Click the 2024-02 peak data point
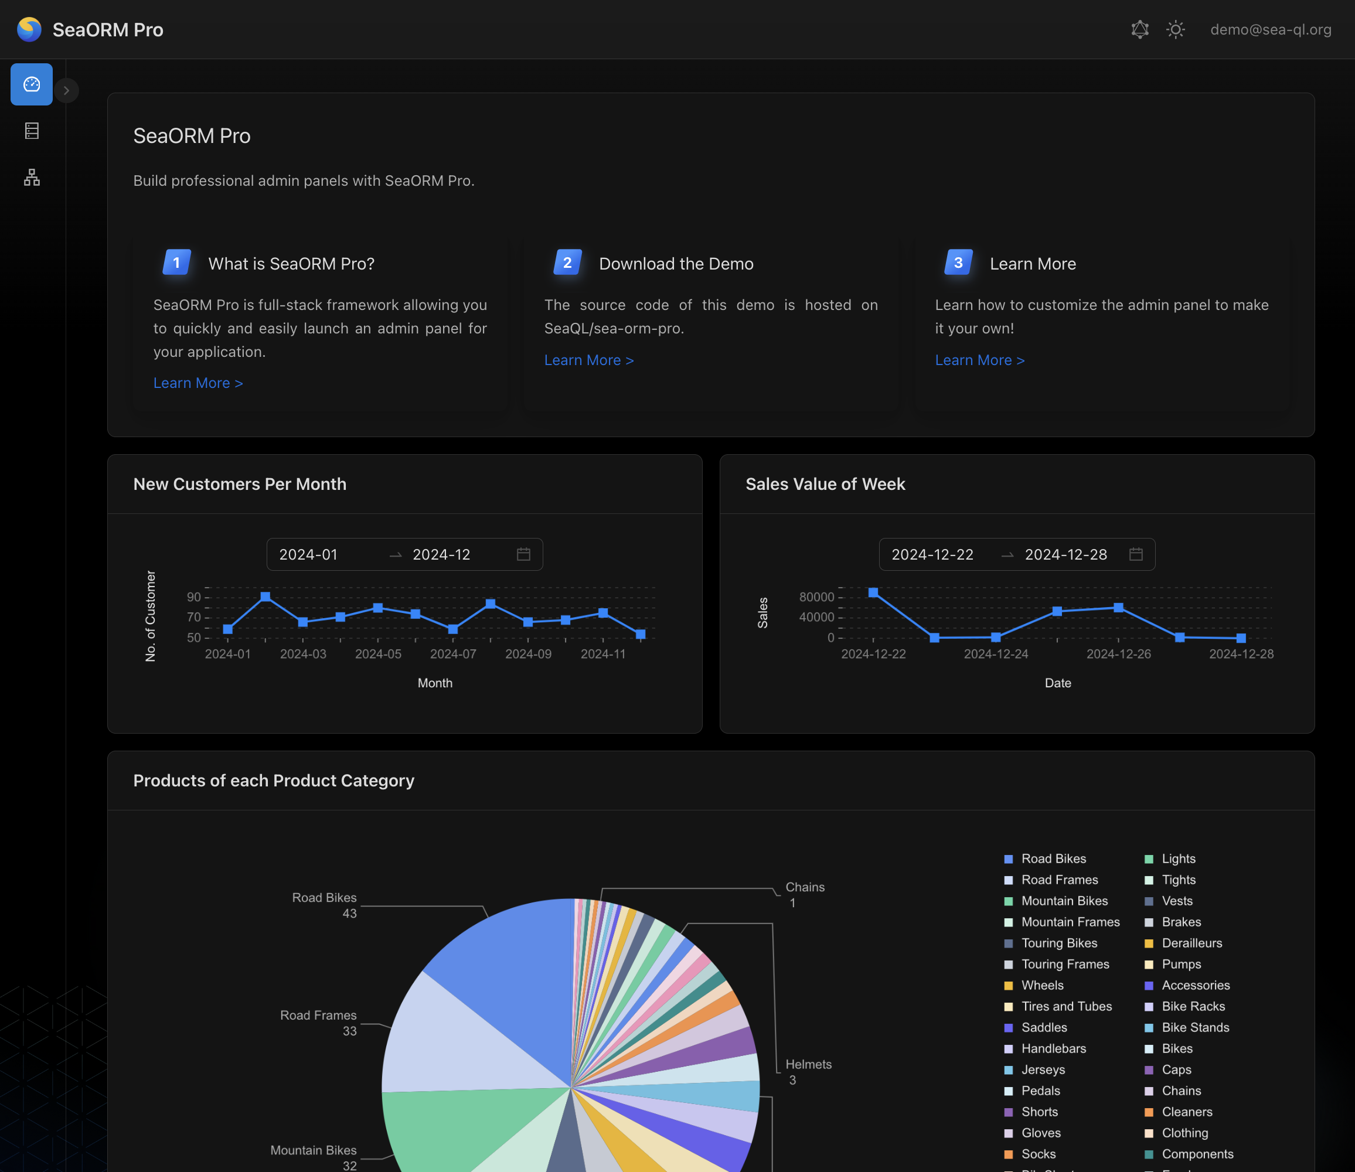The width and height of the screenshot is (1355, 1172). [x=265, y=597]
